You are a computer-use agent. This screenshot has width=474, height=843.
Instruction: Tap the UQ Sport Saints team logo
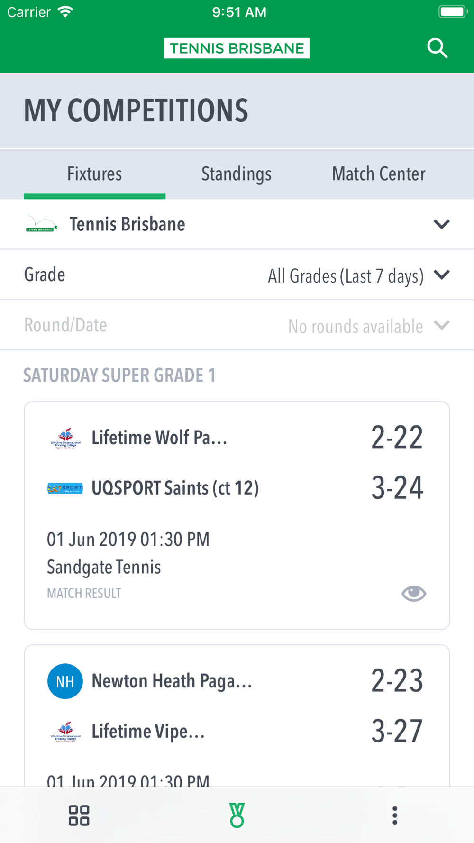coord(65,488)
